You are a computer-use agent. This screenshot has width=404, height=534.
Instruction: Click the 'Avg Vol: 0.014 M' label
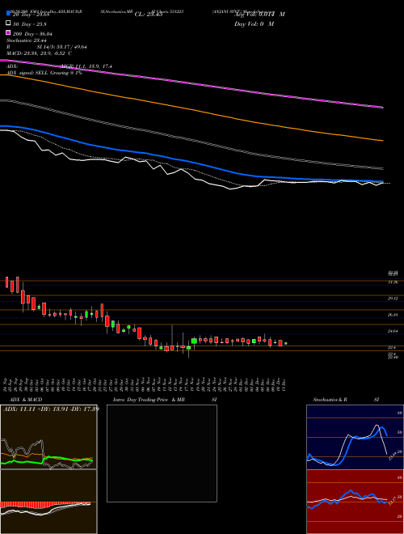pyautogui.click(x=259, y=15)
